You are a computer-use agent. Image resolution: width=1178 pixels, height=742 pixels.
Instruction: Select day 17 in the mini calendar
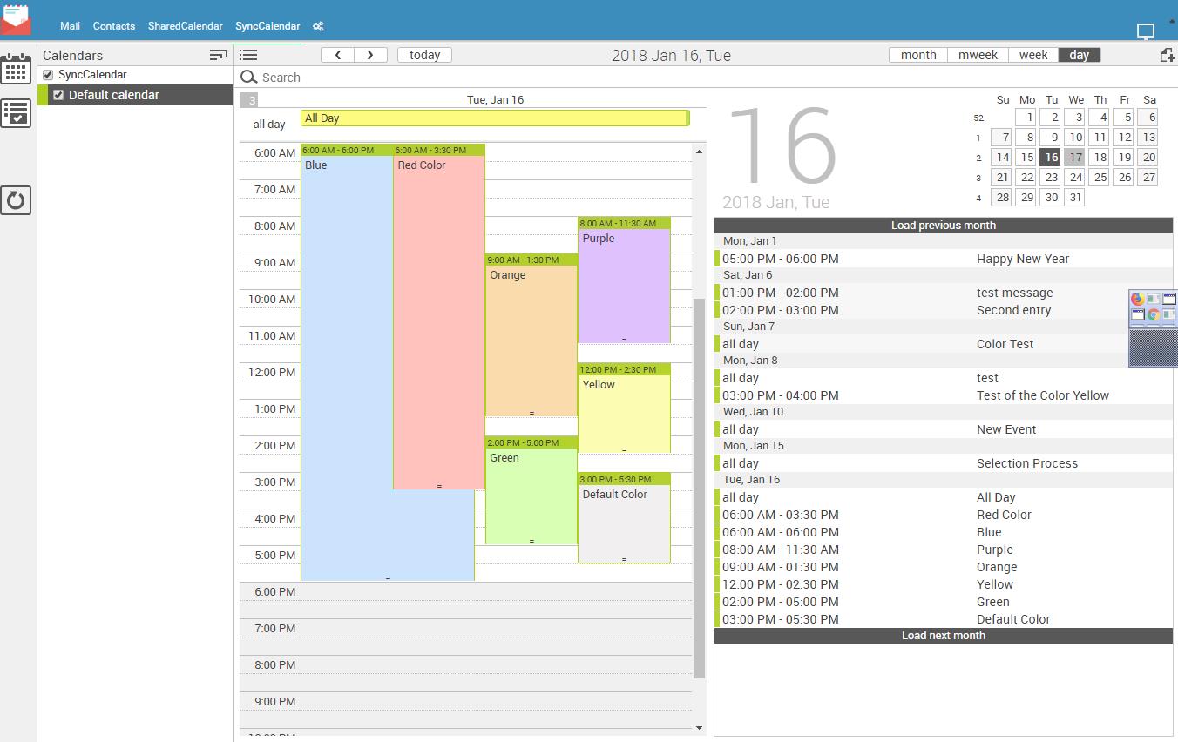[x=1075, y=158]
